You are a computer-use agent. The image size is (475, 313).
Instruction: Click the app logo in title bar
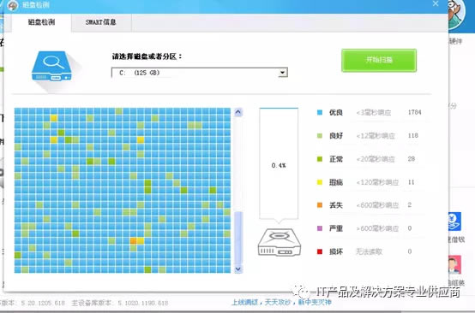[x=12, y=5]
